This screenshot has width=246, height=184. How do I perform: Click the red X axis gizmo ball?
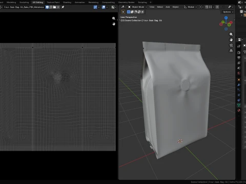231,22
